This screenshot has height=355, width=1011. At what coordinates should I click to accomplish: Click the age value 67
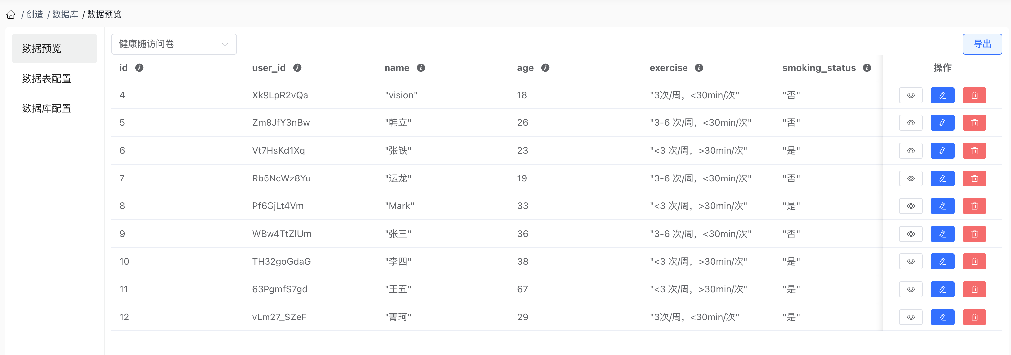(x=522, y=289)
